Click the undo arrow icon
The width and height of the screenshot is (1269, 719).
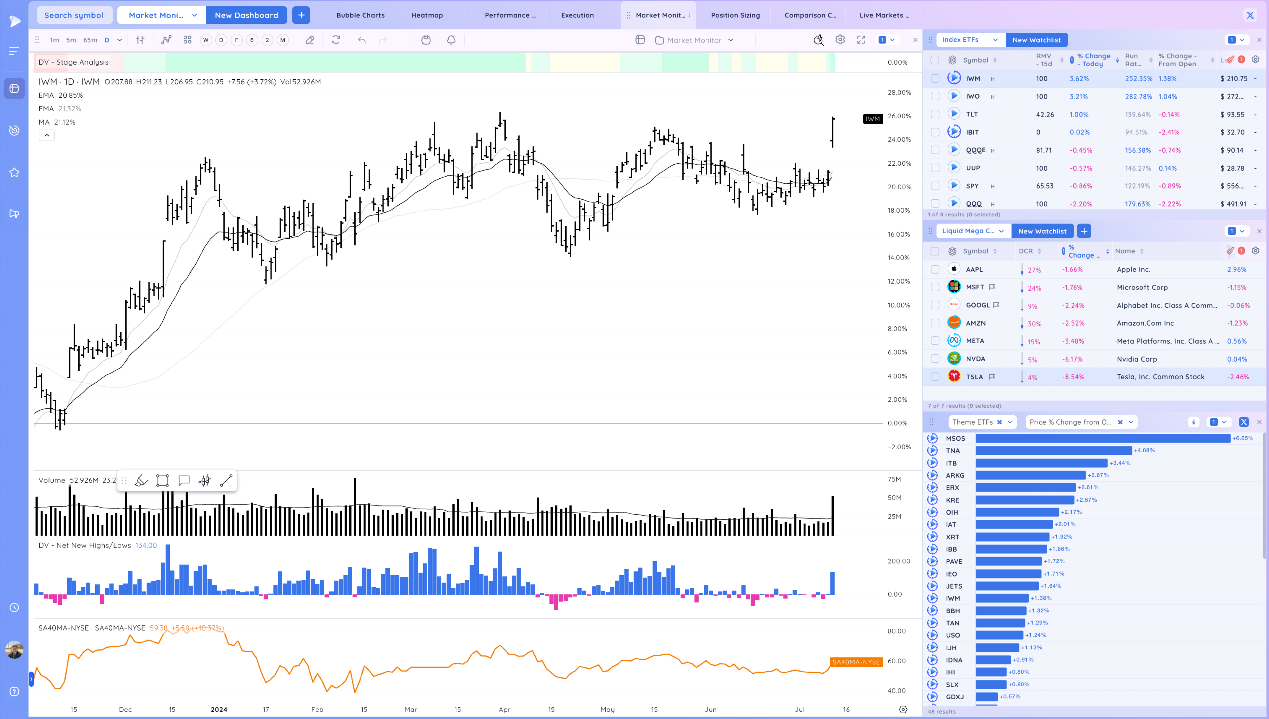click(x=362, y=40)
